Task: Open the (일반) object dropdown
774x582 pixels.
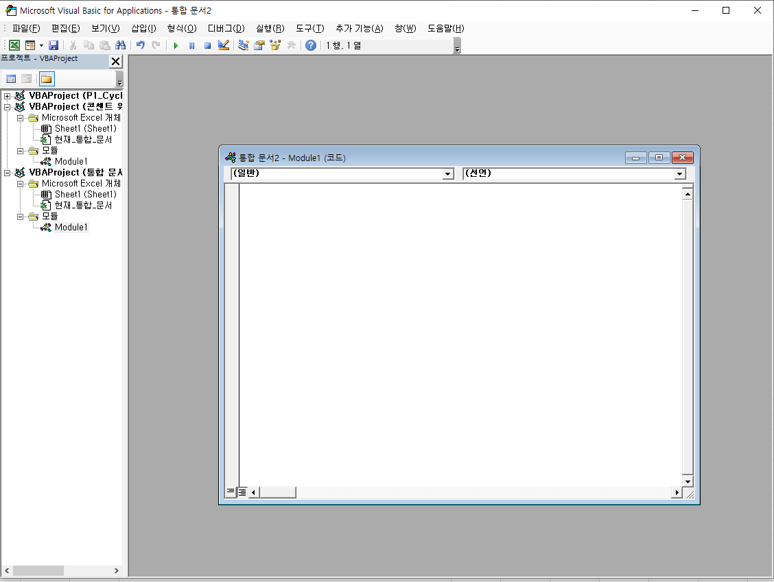Action: [447, 173]
